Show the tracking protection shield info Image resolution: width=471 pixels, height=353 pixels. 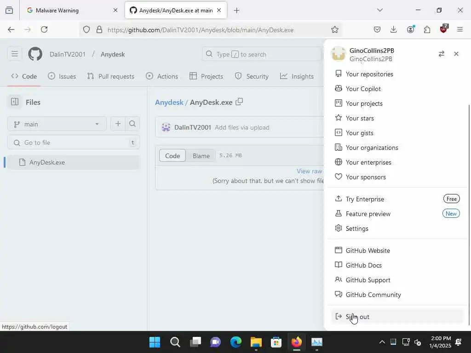tap(86, 30)
